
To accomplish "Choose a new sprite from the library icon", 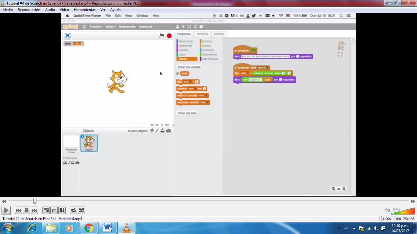I will tap(152, 130).
